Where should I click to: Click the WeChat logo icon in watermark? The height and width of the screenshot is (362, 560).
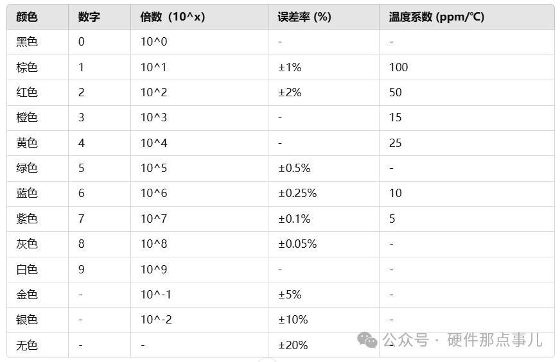pyautogui.click(x=367, y=340)
